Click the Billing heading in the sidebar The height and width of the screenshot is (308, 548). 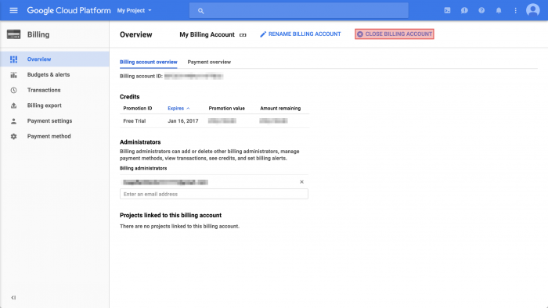[x=38, y=34]
